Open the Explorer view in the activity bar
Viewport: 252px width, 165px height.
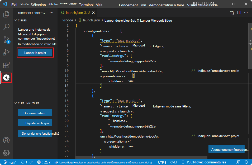point(6,14)
